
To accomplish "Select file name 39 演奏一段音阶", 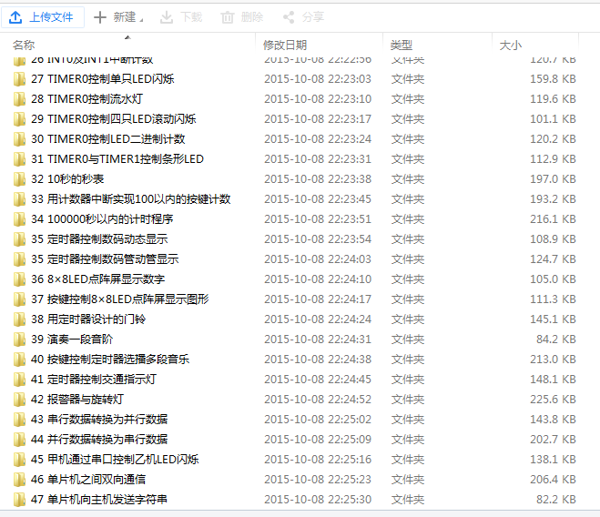I will (72, 340).
